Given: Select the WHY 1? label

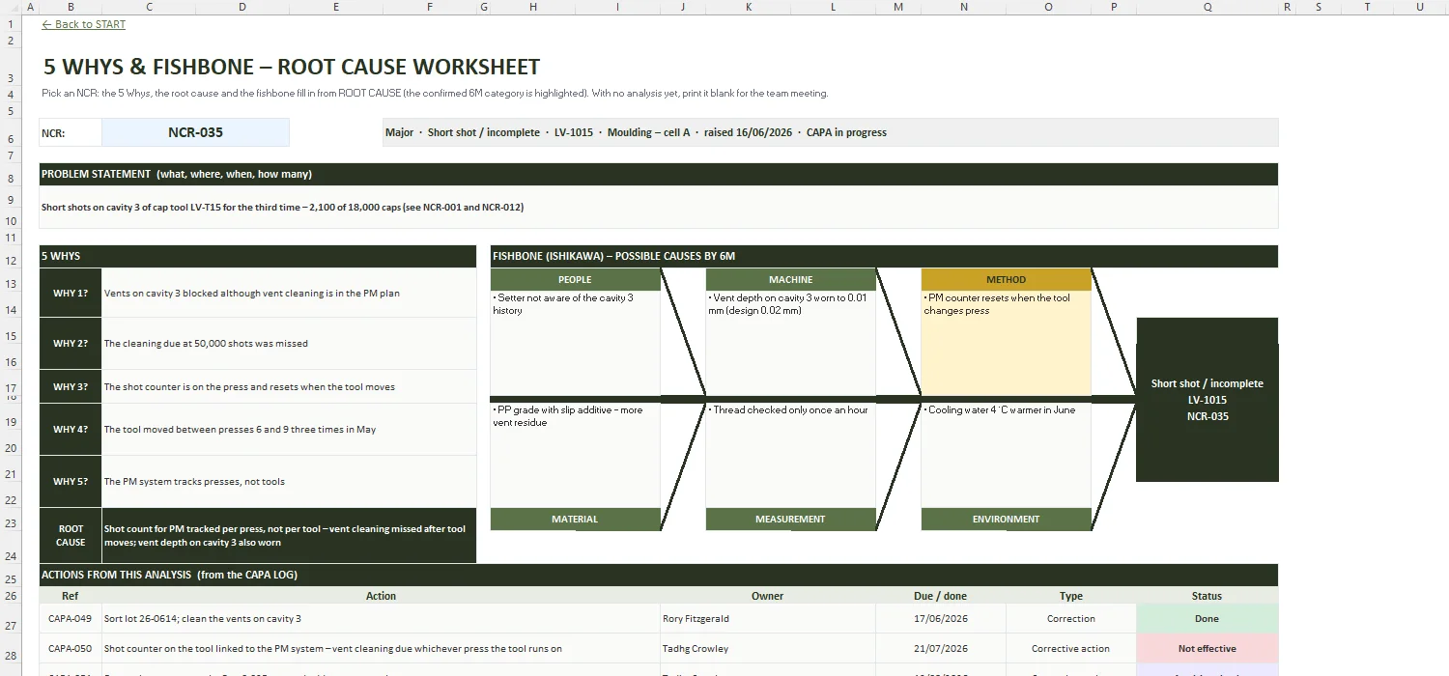Looking at the screenshot, I should [71, 293].
